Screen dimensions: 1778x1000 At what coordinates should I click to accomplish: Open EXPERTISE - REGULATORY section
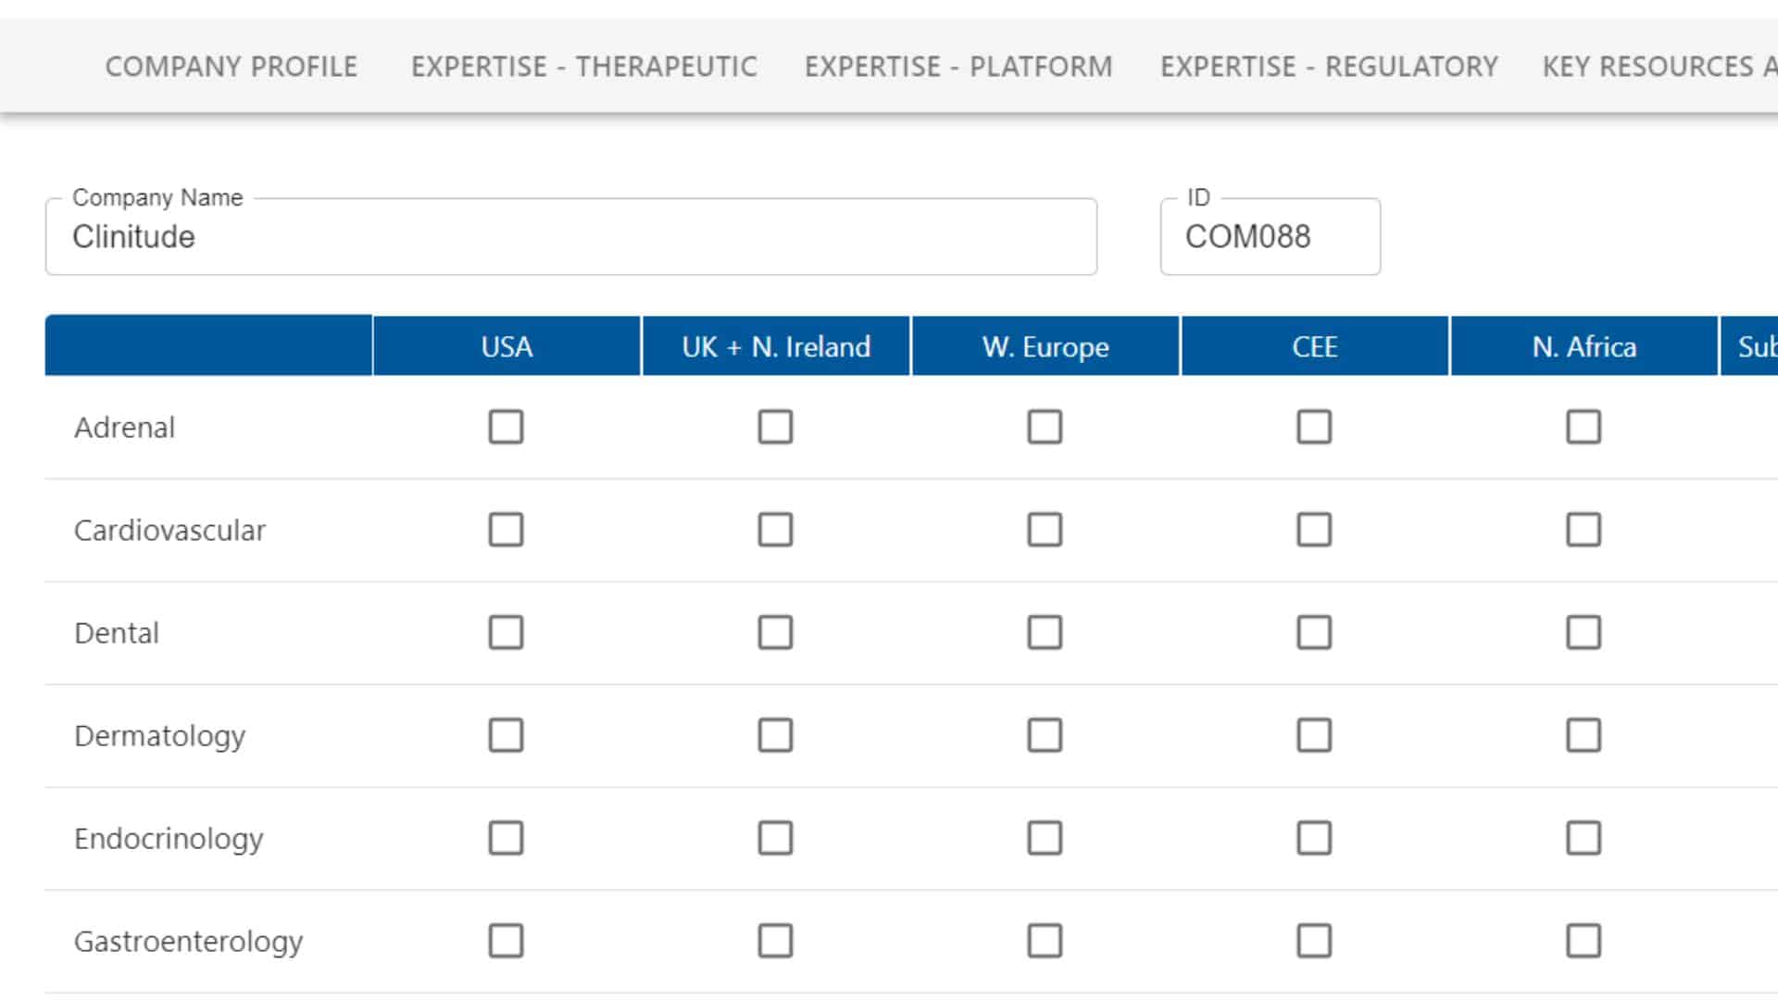point(1329,66)
